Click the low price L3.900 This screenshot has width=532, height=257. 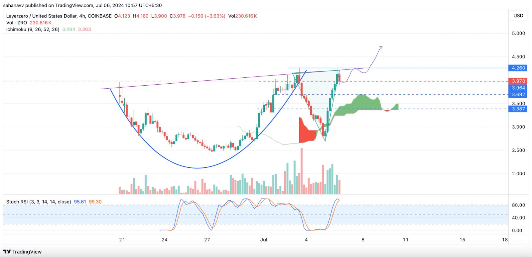(x=159, y=16)
